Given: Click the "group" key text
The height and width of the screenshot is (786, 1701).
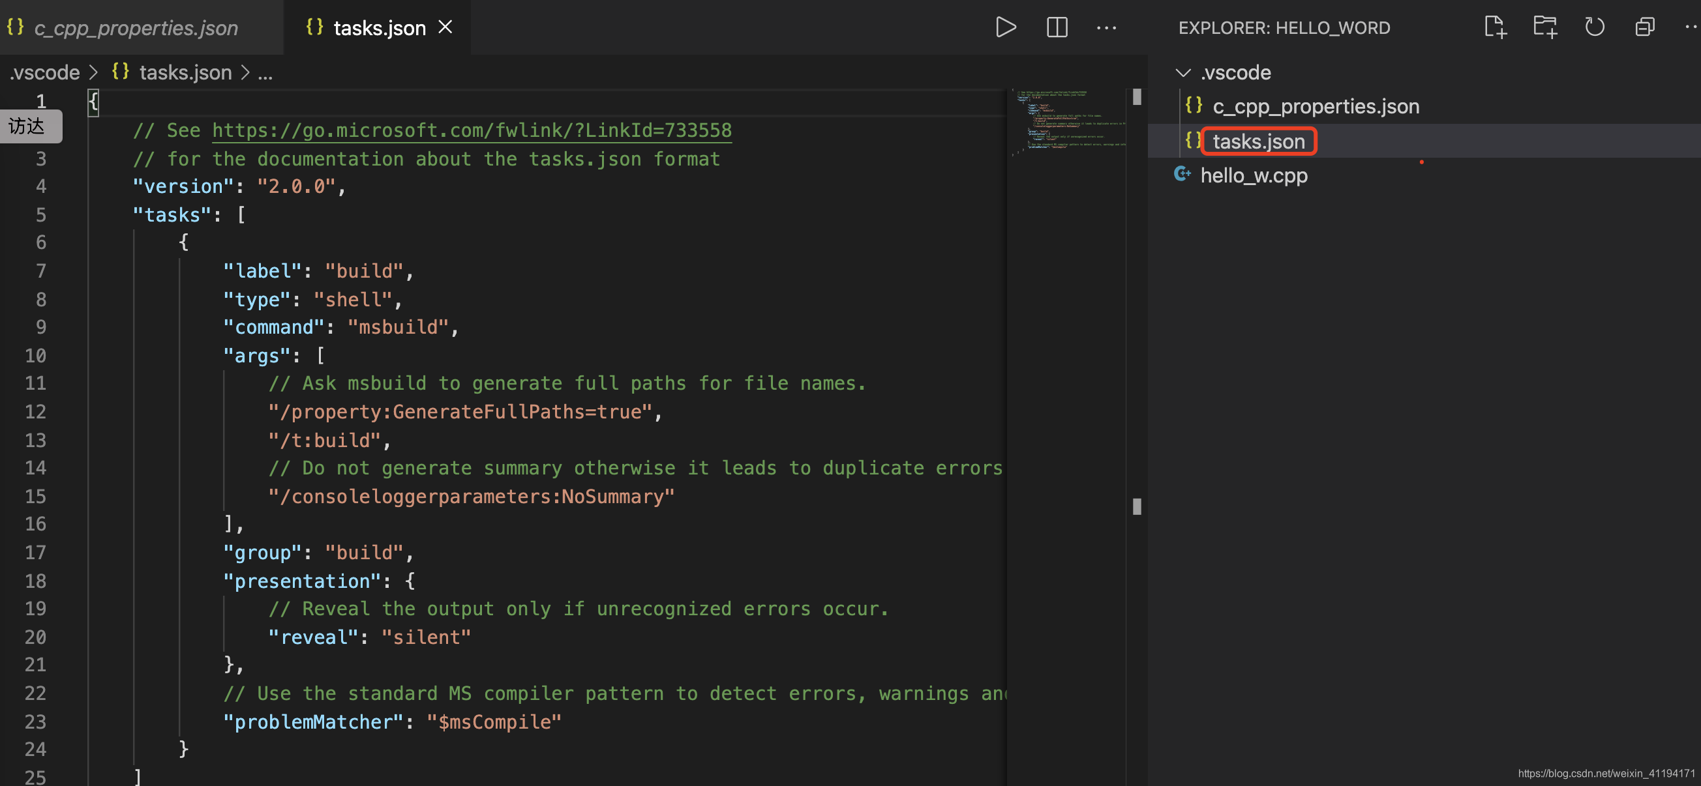Looking at the screenshot, I should [x=262, y=553].
